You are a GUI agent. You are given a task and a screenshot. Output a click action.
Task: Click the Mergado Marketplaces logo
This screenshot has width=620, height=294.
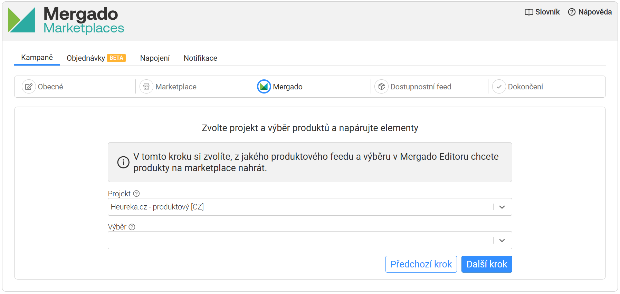tap(66, 20)
